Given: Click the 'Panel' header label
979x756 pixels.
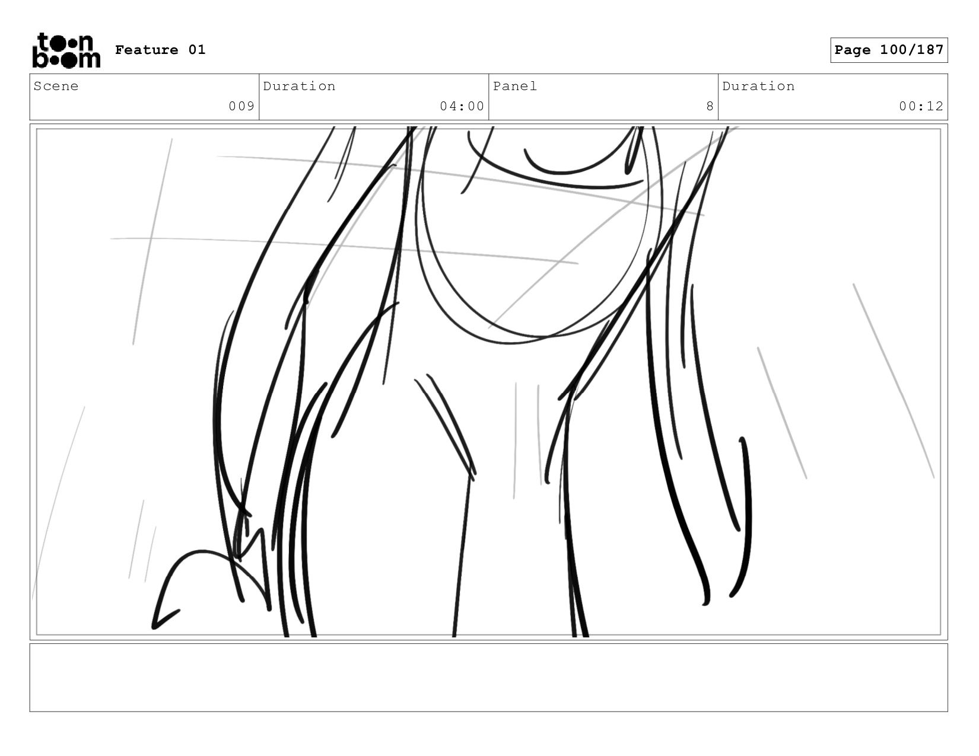Looking at the screenshot, I should click(x=515, y=86).
